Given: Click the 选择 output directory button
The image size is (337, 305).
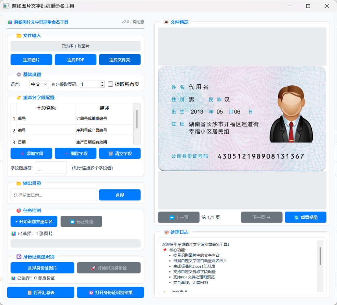Looking at the screenshot, I should [x=120, y=195].
